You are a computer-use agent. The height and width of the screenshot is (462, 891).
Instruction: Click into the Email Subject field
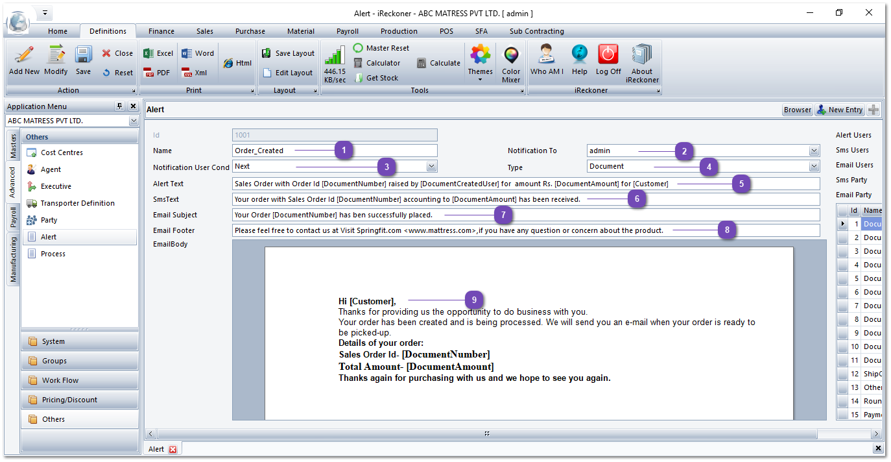525,215
